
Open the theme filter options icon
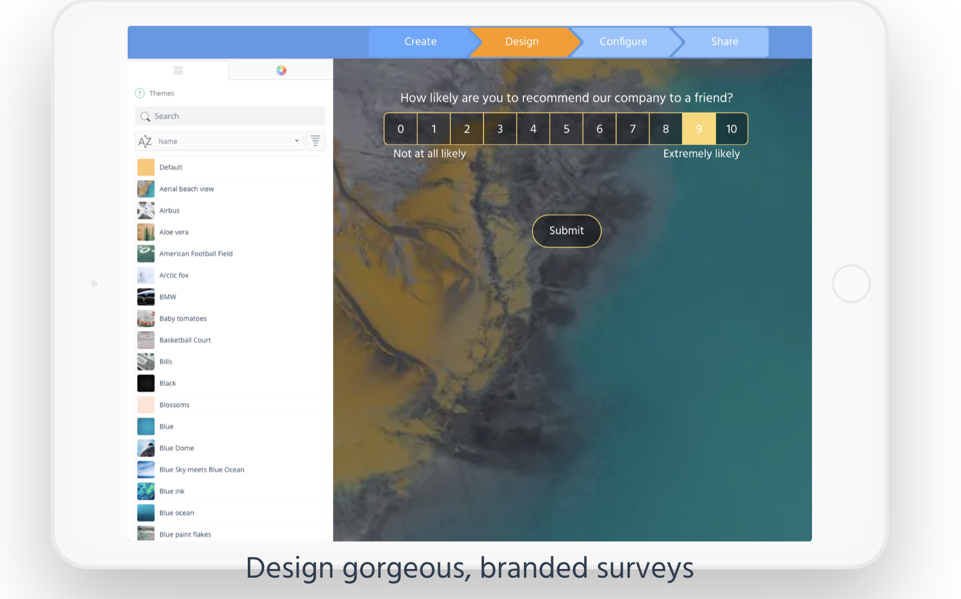(x=315, y=141)
